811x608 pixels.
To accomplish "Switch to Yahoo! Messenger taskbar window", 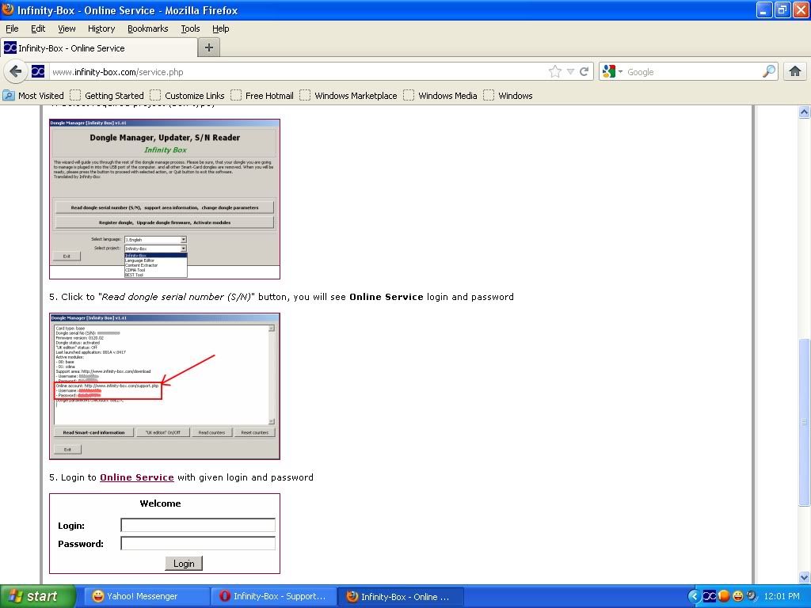I will 147,596.
